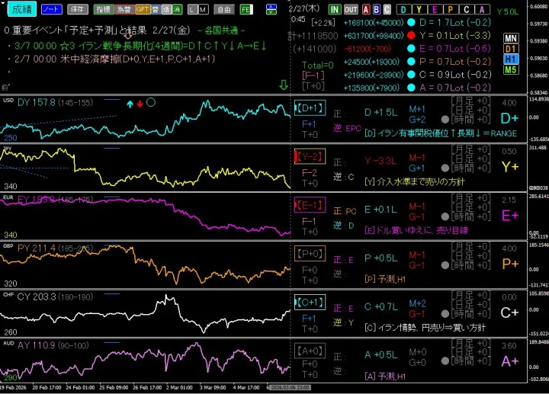Select the gray OUT button
Screen dimensions: 549x394
pyautogui.click(x=351, y=9)
